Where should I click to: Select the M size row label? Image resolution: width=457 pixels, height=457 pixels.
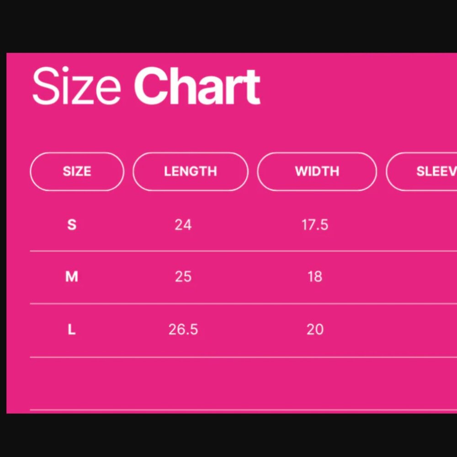click(x=72, y=276)
